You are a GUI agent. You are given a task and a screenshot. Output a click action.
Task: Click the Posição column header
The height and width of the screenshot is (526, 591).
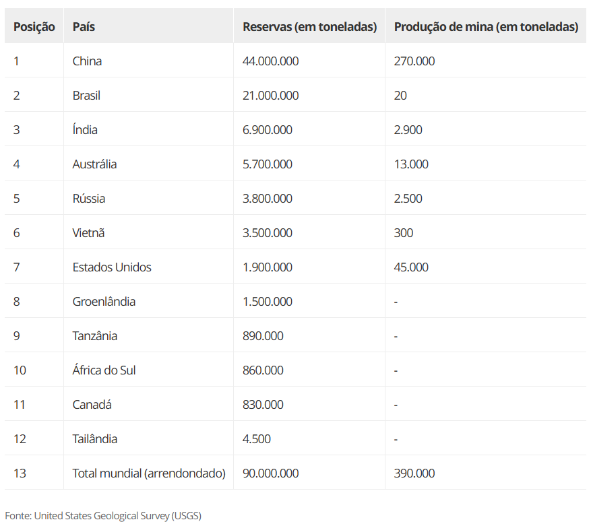(34, 27)
